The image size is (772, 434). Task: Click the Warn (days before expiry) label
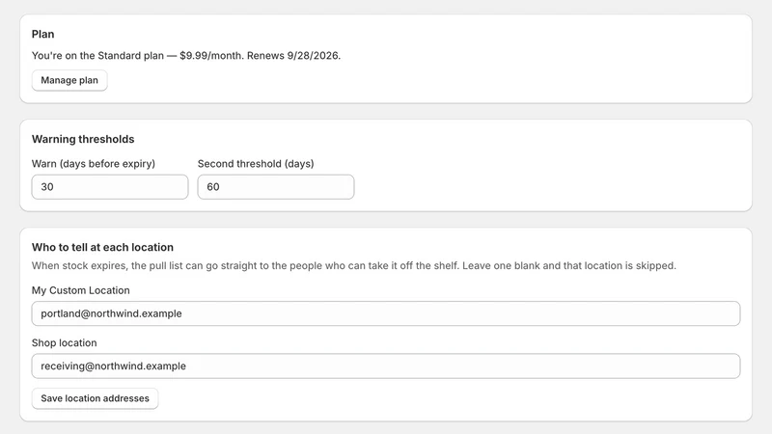click(94, 164)
